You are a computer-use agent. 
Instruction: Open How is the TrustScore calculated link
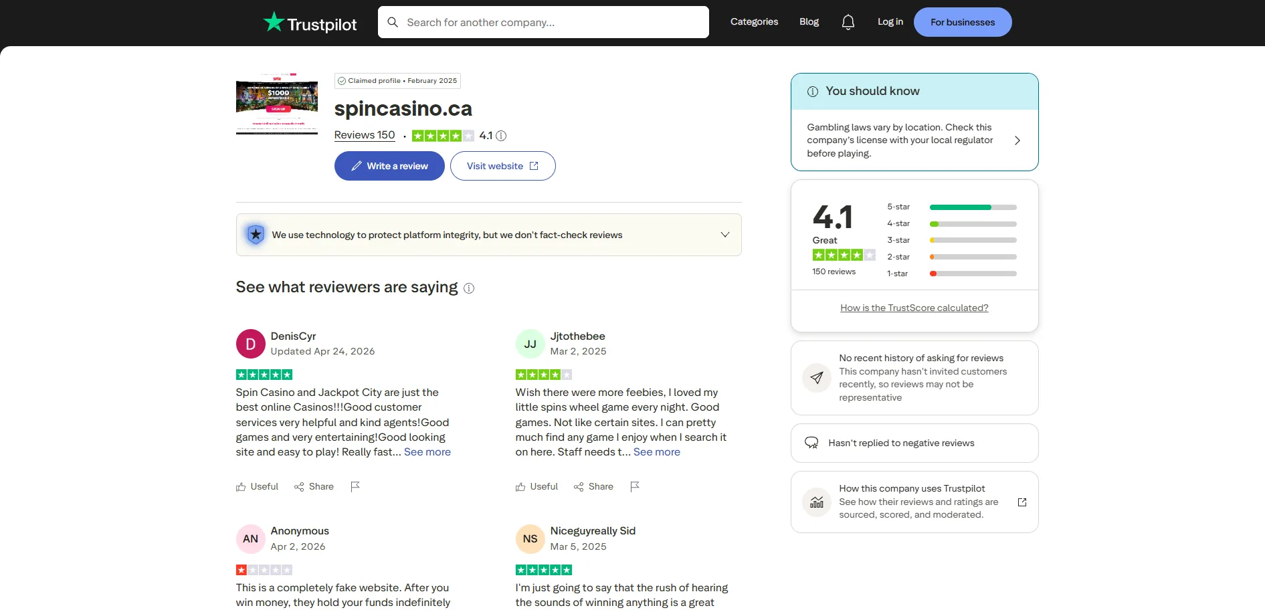click(x=914, y=308)
